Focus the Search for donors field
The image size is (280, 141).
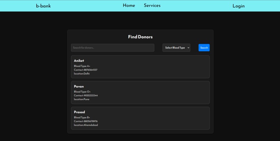click(x=113, y=48)
